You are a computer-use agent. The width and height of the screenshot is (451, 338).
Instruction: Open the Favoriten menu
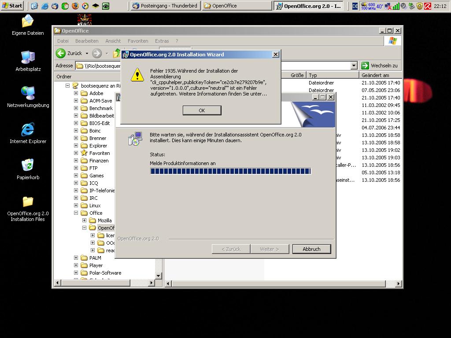pos(138,41)
